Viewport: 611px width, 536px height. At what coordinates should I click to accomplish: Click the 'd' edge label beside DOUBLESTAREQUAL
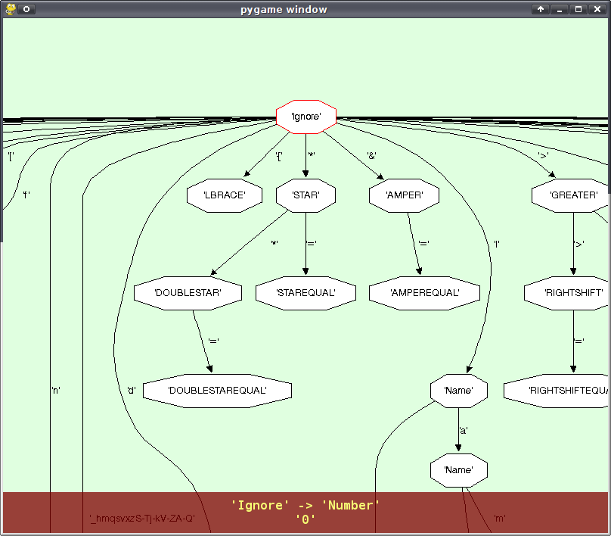click(x=132, y=391)
